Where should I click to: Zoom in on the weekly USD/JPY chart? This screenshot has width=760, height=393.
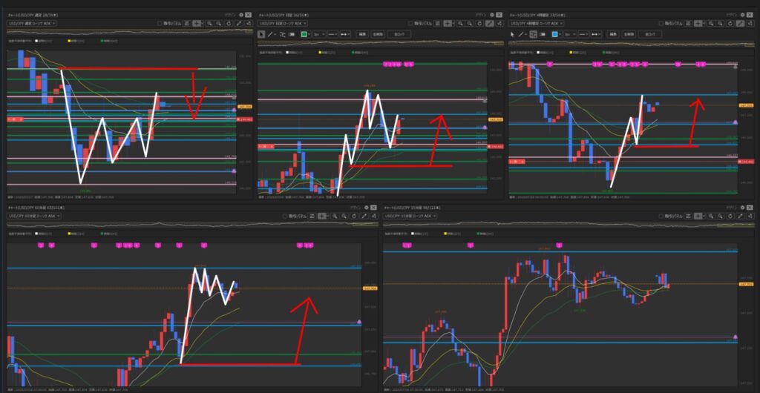pos(209,23)
